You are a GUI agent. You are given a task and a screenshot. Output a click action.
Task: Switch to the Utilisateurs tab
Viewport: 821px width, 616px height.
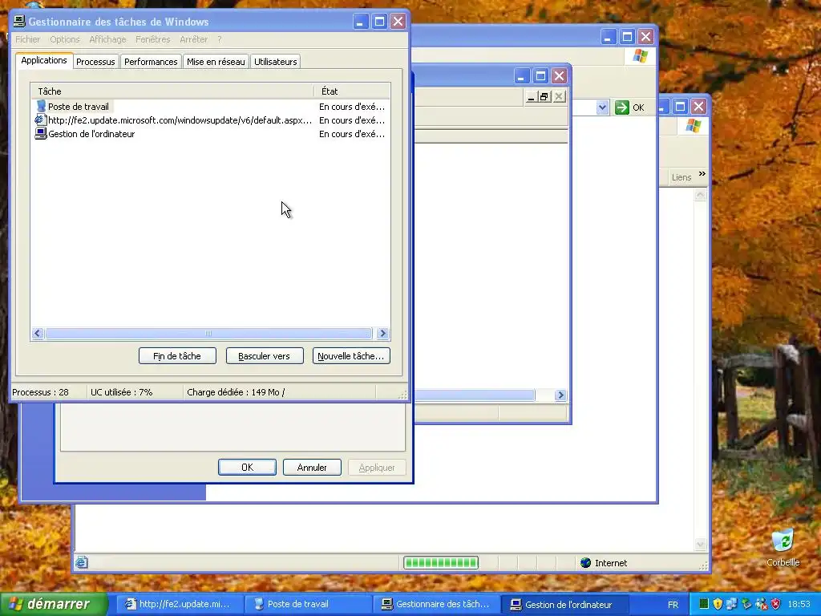[276, 61]
